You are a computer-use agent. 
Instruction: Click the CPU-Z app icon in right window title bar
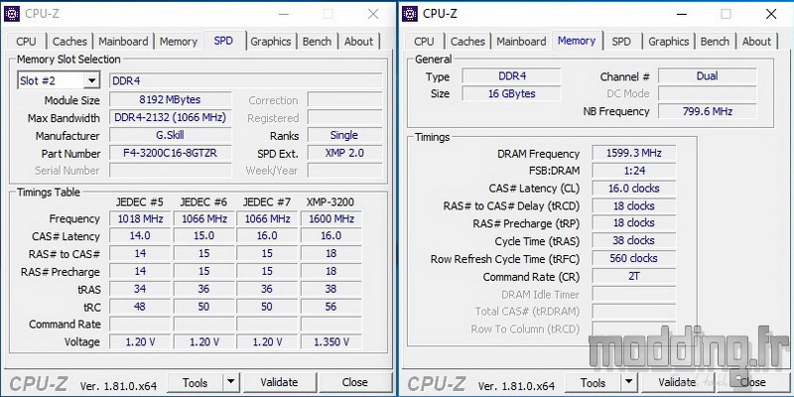tap(410, 14)
